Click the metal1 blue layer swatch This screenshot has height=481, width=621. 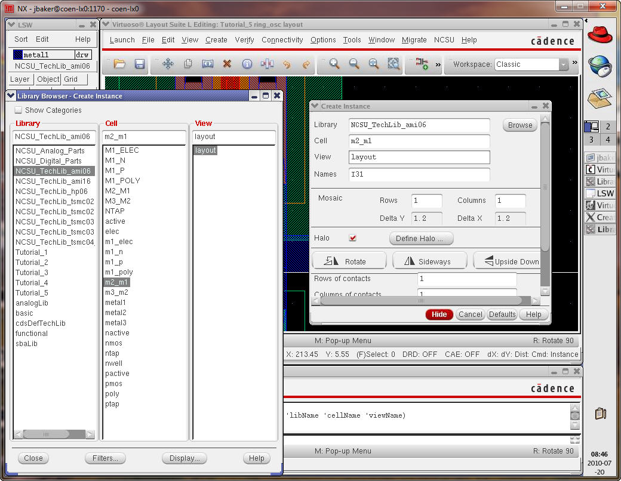[18, 55]
